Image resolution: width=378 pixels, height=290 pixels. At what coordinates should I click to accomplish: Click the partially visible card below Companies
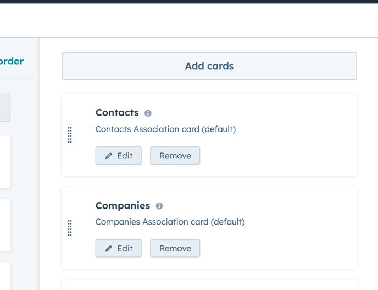coord(209,285)
